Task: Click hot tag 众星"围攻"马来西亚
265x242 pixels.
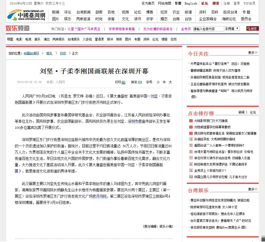Action: click(84, 29)
